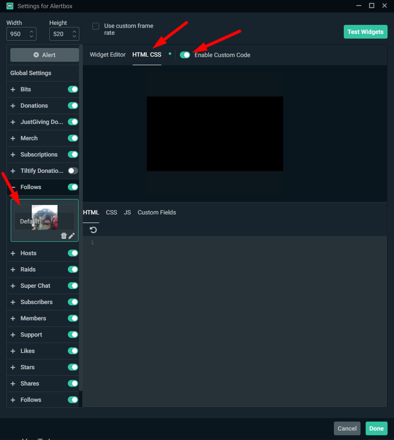The height and width of the screenshot is (440, 394).
Task: Increase the Width stepper value
Action: (x=31, y=31)
